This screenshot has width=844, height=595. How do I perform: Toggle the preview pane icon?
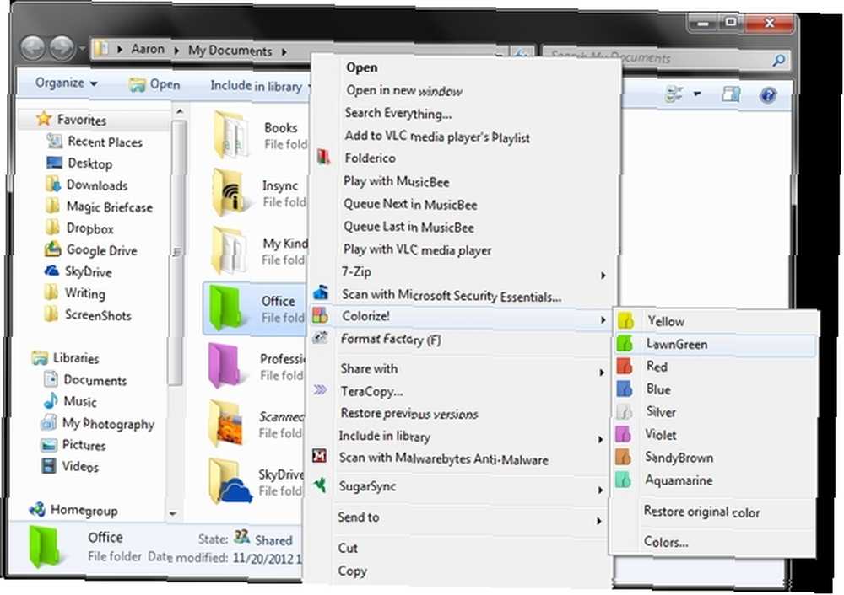tap(731, 94)
